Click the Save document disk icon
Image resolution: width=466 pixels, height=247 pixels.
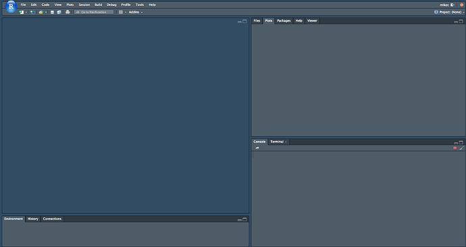[52, 12]
